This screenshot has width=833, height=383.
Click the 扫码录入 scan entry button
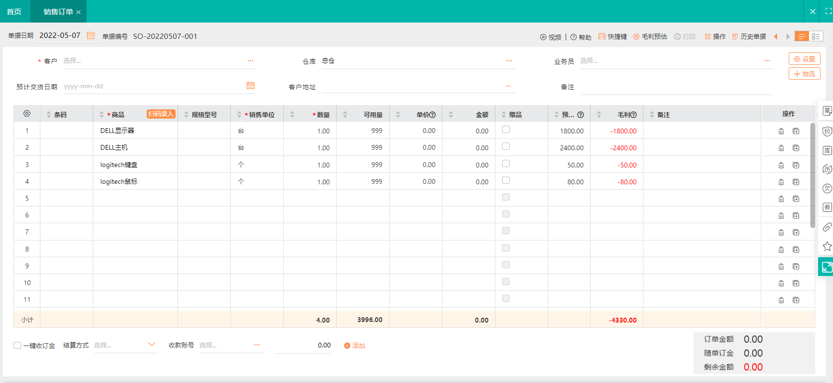tap(161, 114)
